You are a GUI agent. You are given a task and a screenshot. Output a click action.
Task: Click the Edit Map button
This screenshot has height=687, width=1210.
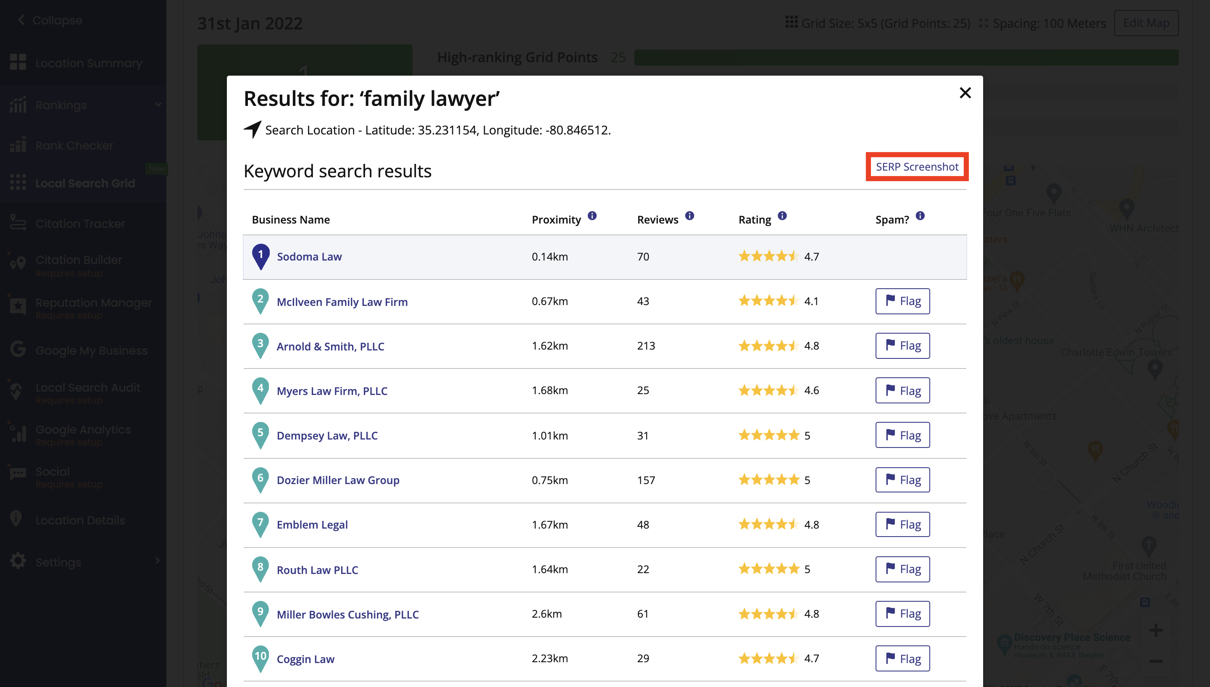point(1146,23)
